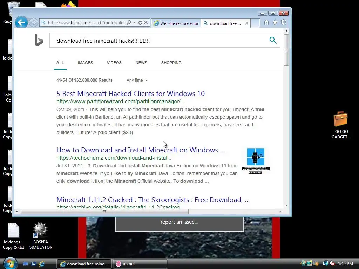359x269 pixels.
Task: Click the partitionwizard.com URL link
Action: [x=121, y=101]
